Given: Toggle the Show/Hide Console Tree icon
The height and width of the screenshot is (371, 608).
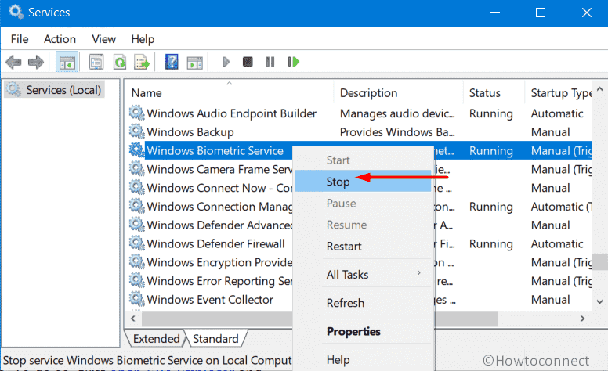Looking at the screenshot, I should 67,62.
